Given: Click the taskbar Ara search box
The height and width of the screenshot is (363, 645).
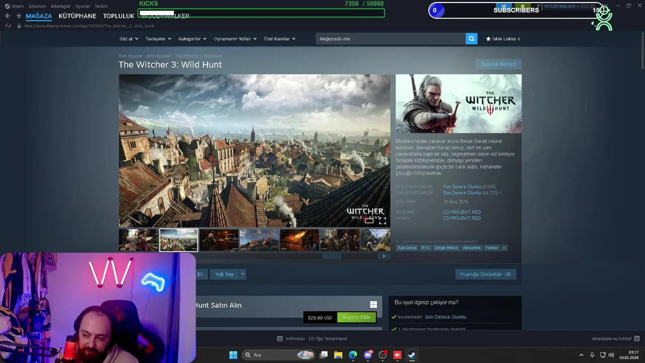Looking at the screenshot, I should (x=279, y=355).
